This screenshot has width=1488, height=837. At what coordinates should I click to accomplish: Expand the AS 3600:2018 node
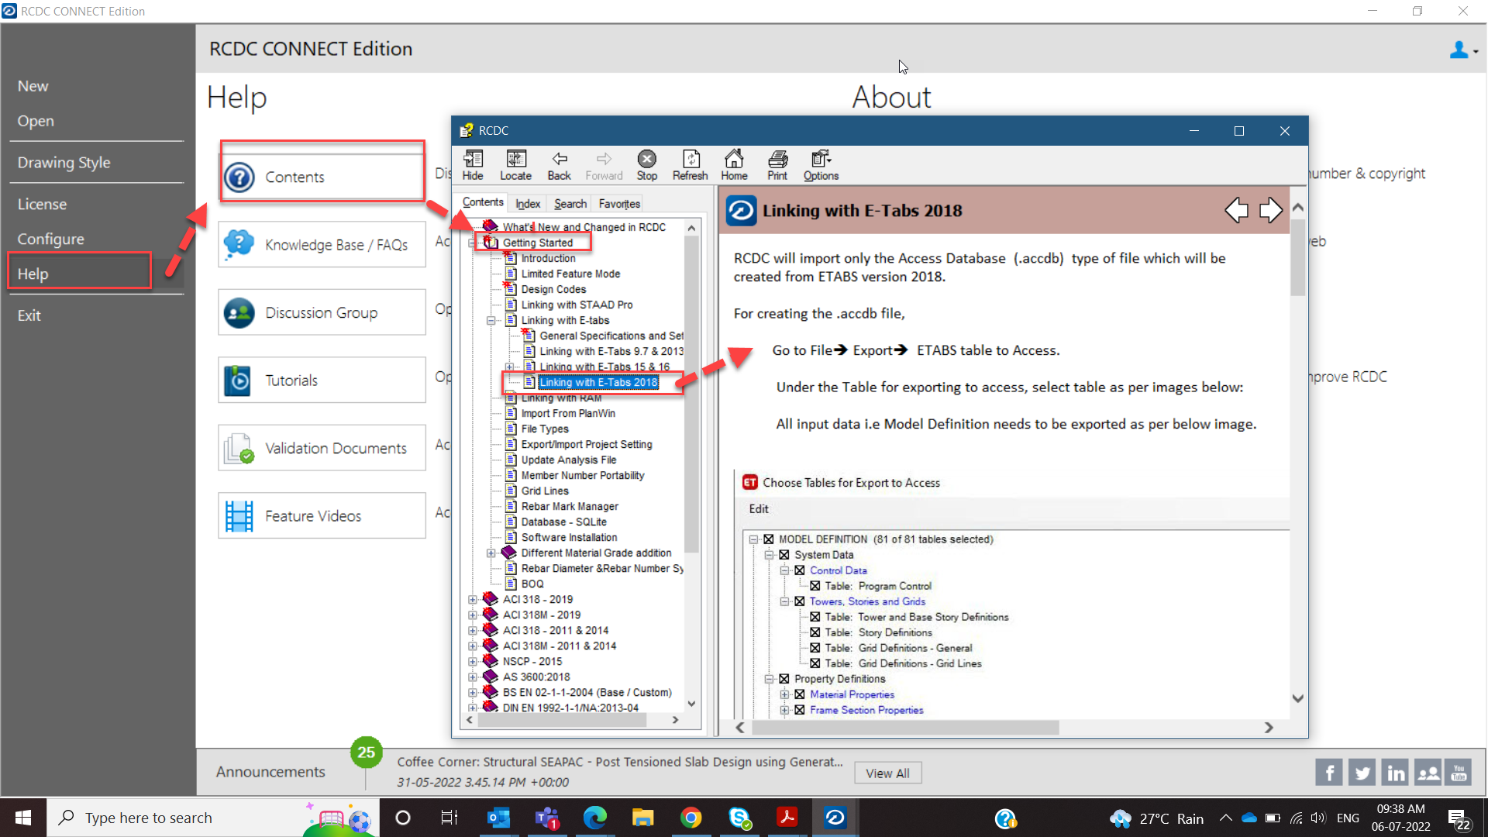tap(473, 677)
